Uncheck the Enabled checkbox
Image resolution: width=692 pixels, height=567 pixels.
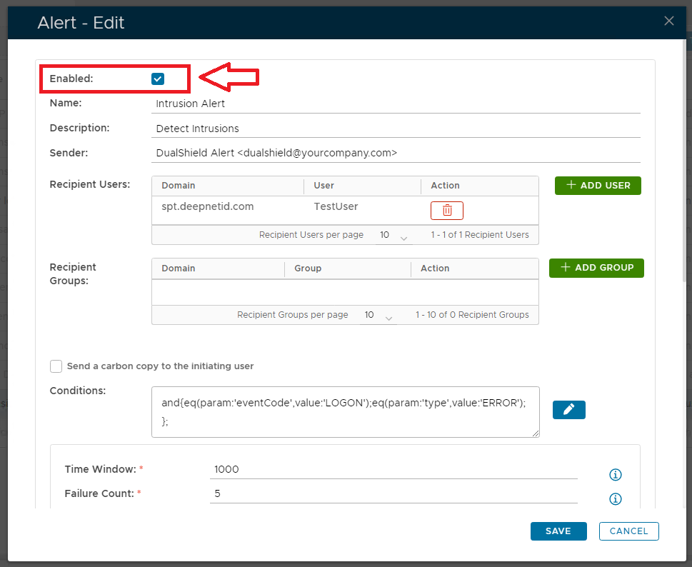158,79
